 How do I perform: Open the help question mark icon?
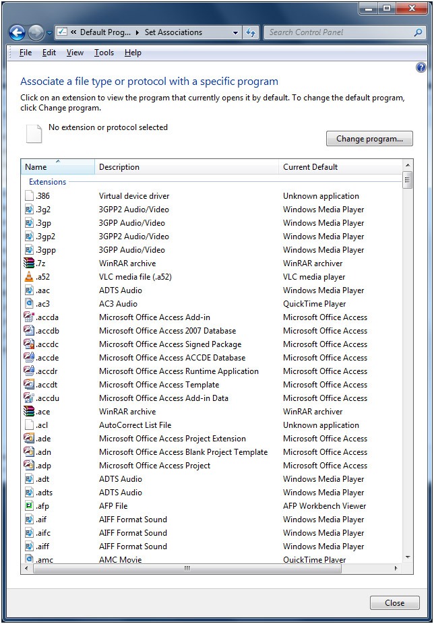click(x=421, y=67)
